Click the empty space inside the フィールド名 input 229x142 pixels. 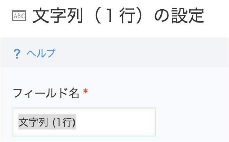click(116, 122)
